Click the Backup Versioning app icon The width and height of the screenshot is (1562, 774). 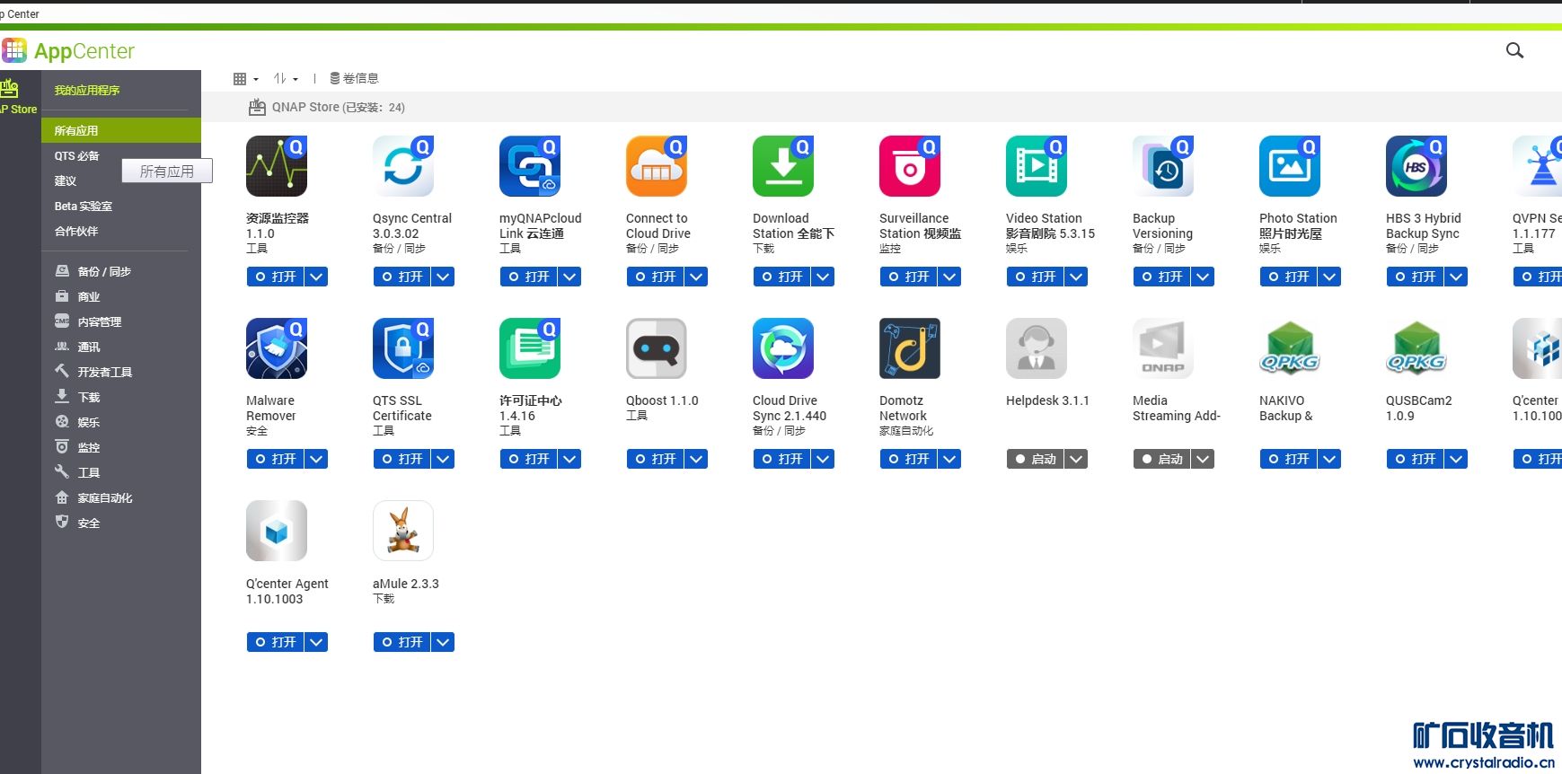(x=1163, y=166)
